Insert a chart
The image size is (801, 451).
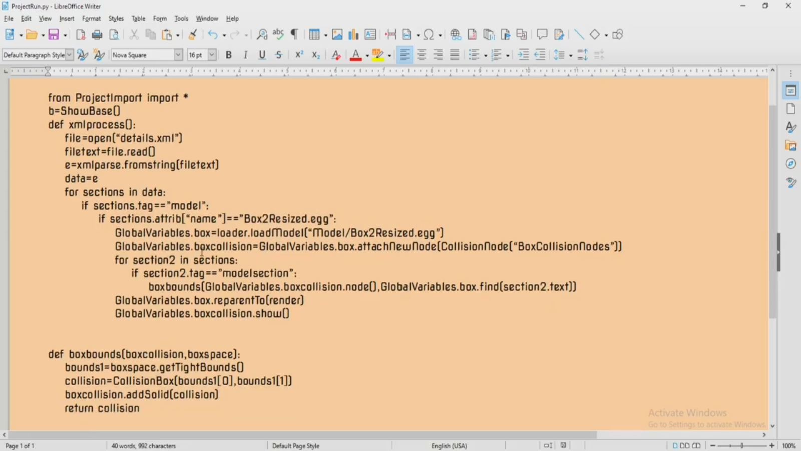coord(354,34)
